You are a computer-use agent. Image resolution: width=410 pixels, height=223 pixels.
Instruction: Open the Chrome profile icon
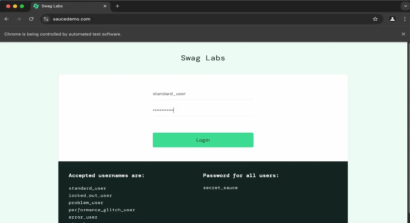(x=392, y=19)
